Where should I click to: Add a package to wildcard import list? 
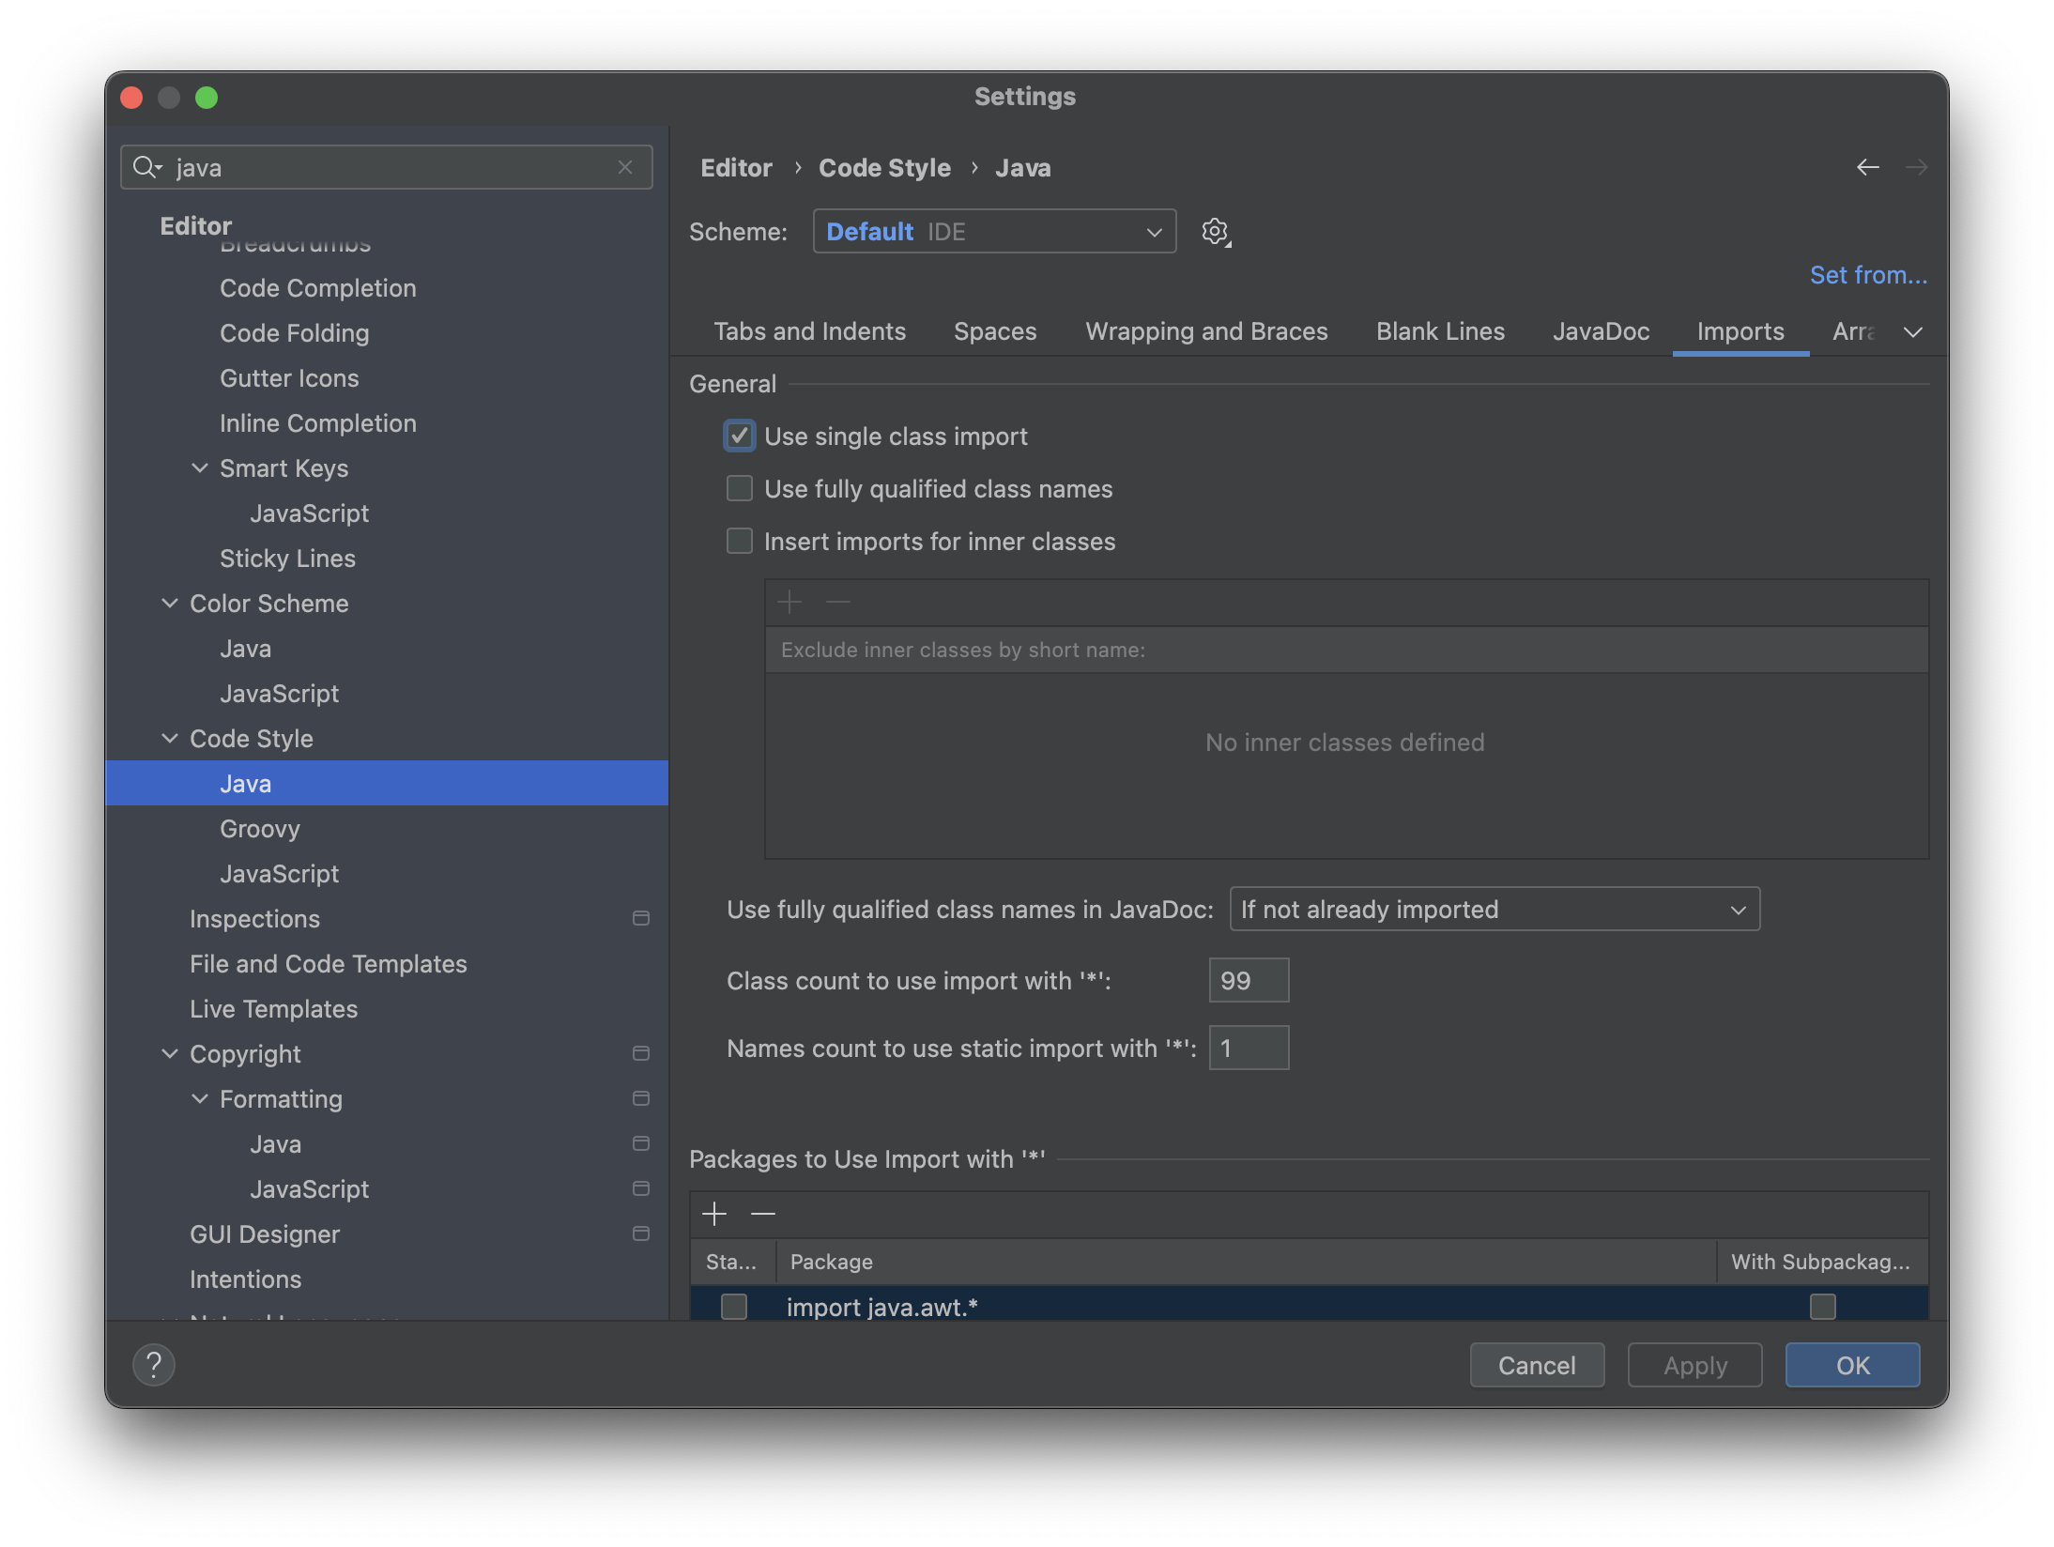point(714,1214)
